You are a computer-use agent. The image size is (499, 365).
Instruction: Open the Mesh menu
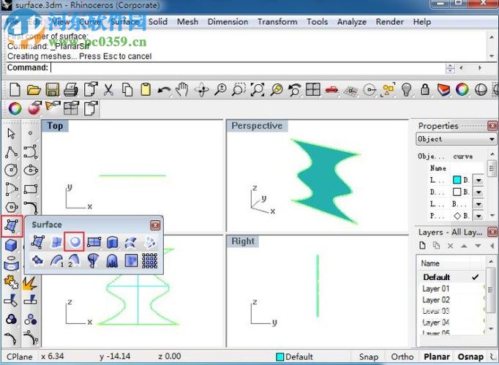187,22
